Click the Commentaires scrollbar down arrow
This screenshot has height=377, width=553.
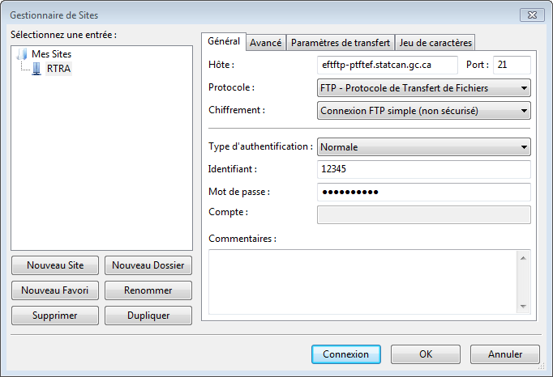pos(523,306)
